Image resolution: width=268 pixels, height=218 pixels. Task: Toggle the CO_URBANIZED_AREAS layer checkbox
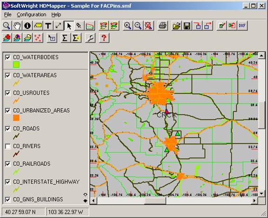pyautogui.click(x=8, y=110)
